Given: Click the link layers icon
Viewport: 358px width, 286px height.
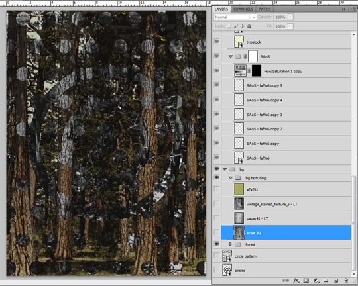Looking at the screenshot, I should click(286, 281).
